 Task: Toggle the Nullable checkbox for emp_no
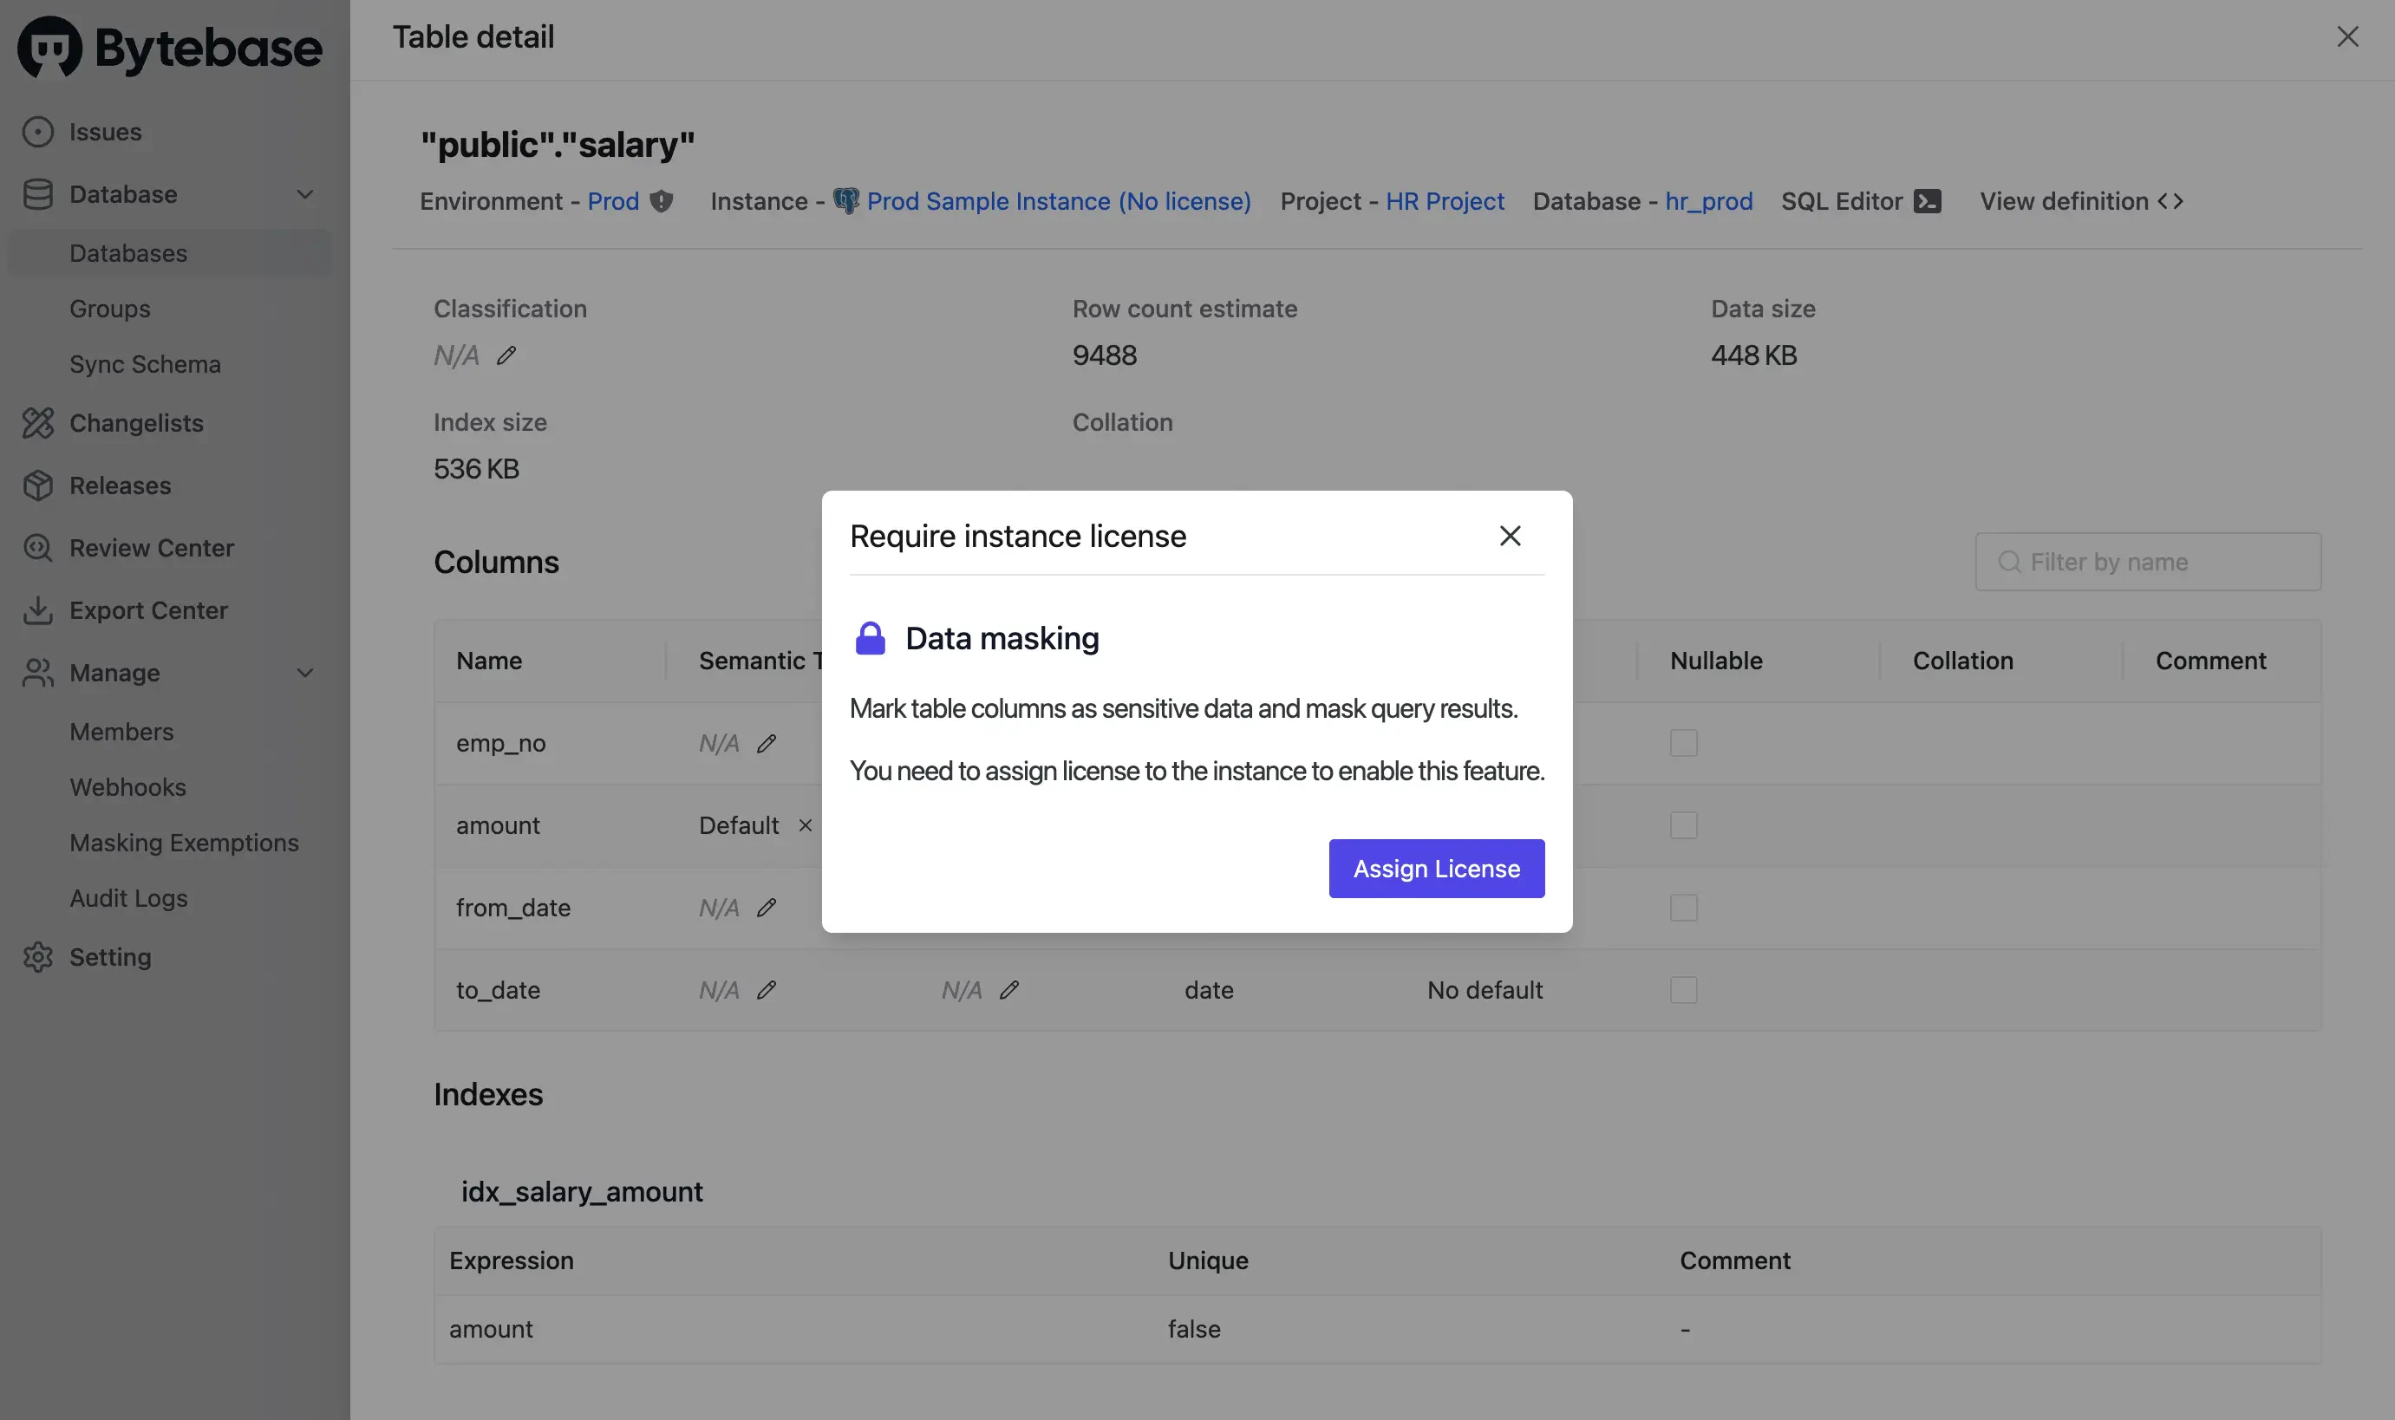click(x=1683, y=743)
